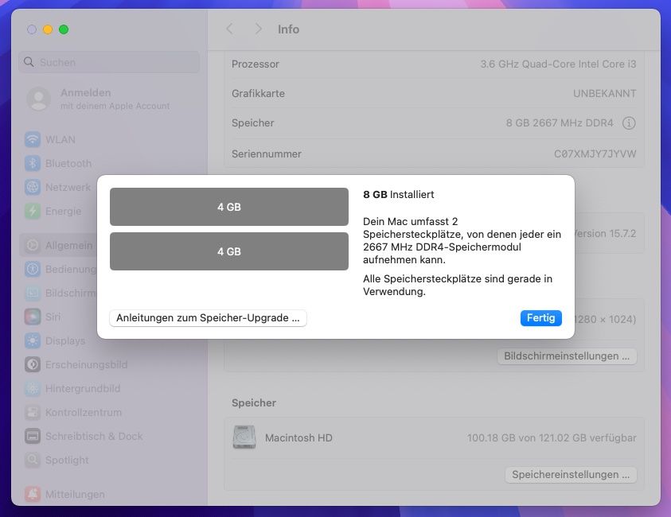Click the Macintosh HD drive icon

pos(244,437)
